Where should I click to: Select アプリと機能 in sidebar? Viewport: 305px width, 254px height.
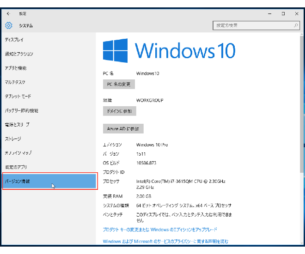point(49,68)
